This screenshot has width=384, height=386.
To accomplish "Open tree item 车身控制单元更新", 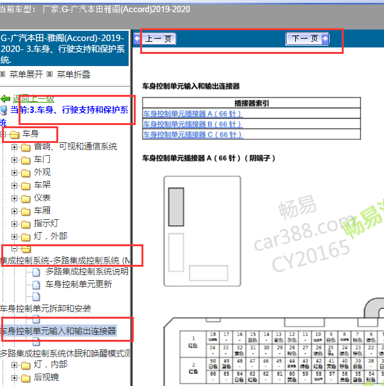I will 79,284.
